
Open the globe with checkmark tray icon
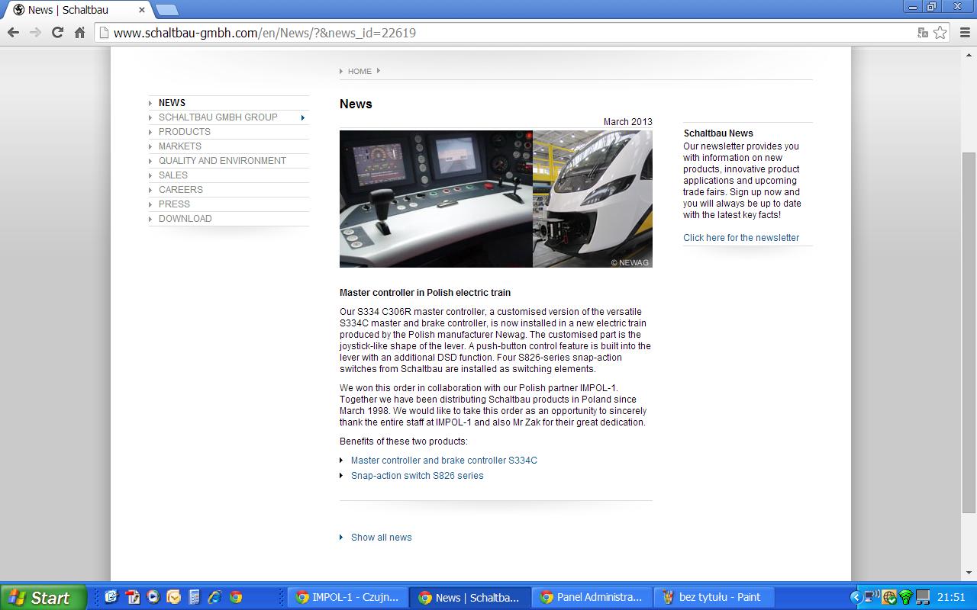coord(888,597)
